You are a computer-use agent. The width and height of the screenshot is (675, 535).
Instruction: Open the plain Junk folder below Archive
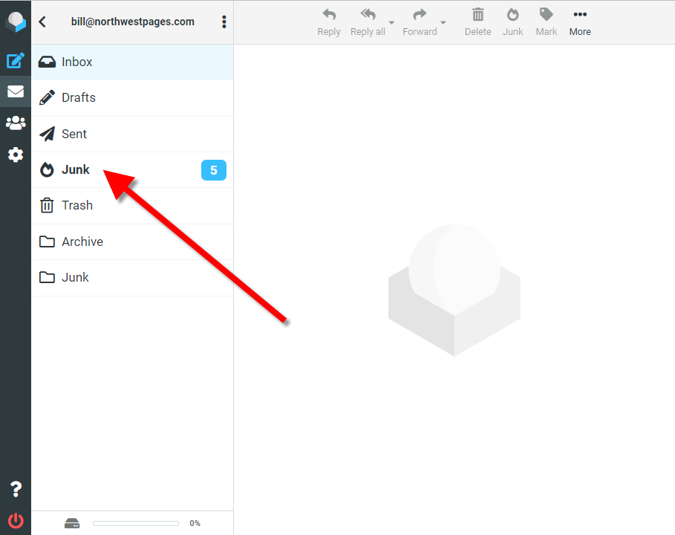click(132, 277)
